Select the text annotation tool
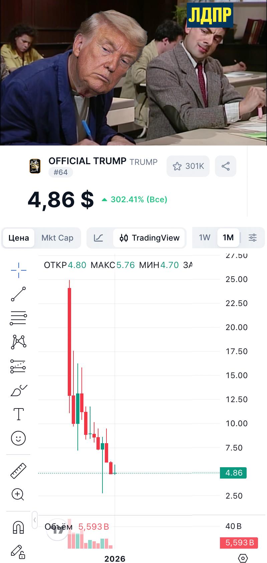The width and height of the screenshot is (267, 563). coord(18,414)
